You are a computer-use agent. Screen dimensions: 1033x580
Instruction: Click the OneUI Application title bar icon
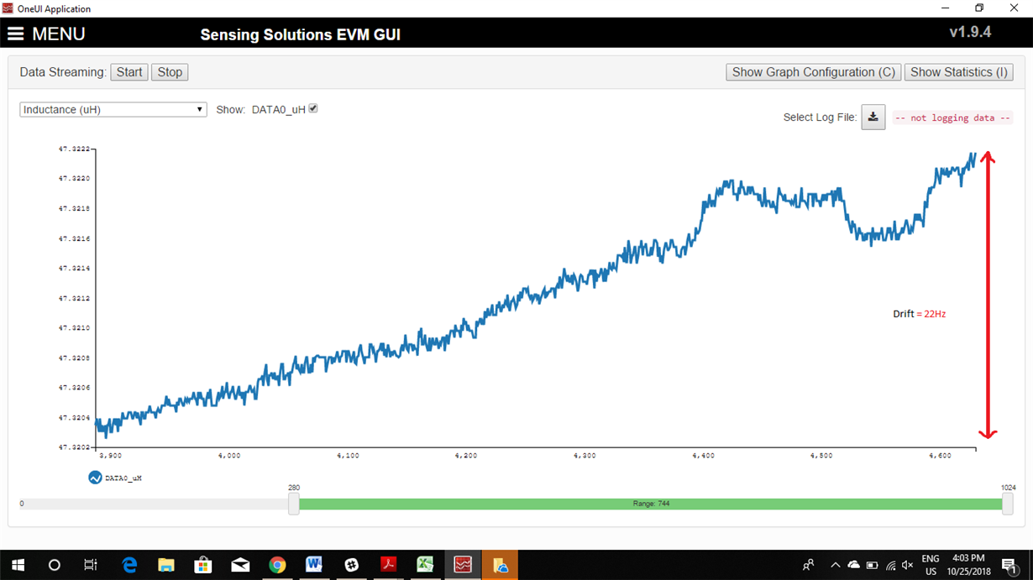tap(8, 8)
